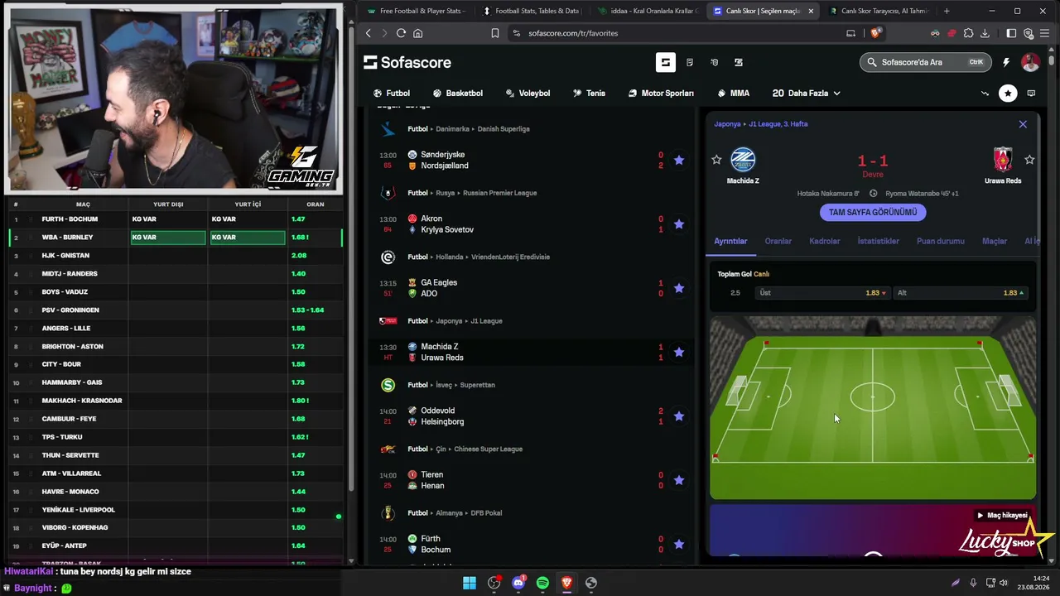Open Discord from the taskbar
This screenshot has width=1060, height=596.
pos(518,583)
